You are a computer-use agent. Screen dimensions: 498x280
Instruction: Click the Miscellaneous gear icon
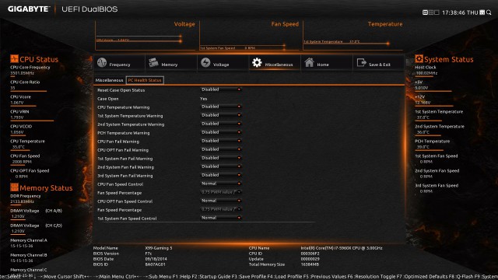pos(257,62)
